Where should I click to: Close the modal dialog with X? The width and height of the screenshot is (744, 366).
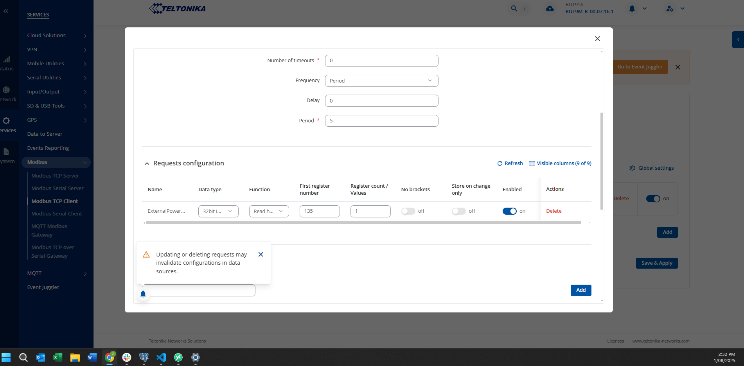(x=597, y=38)
